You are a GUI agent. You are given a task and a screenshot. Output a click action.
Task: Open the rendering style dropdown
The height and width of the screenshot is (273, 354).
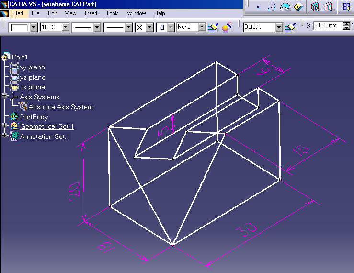pyautogui.click(x=171, y=28)
